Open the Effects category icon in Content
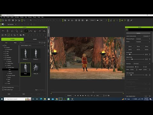153x115 pixels. pos(44,31)
